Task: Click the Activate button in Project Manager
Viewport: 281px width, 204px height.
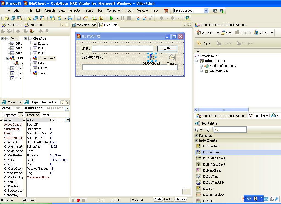Action: (205, 33)
